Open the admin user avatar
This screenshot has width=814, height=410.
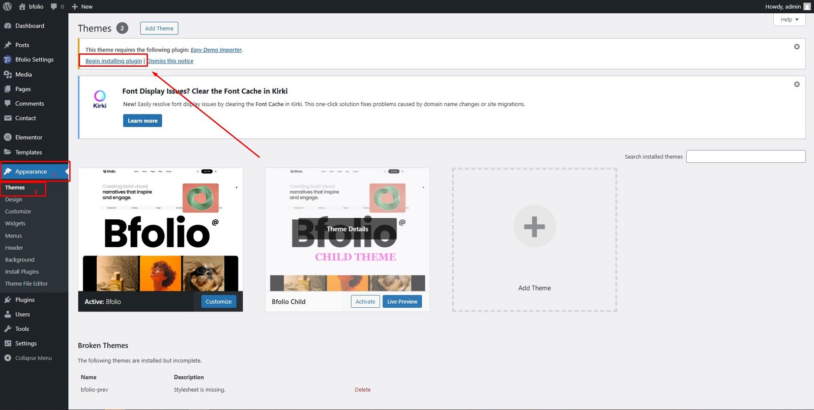(x=807, y=7)
